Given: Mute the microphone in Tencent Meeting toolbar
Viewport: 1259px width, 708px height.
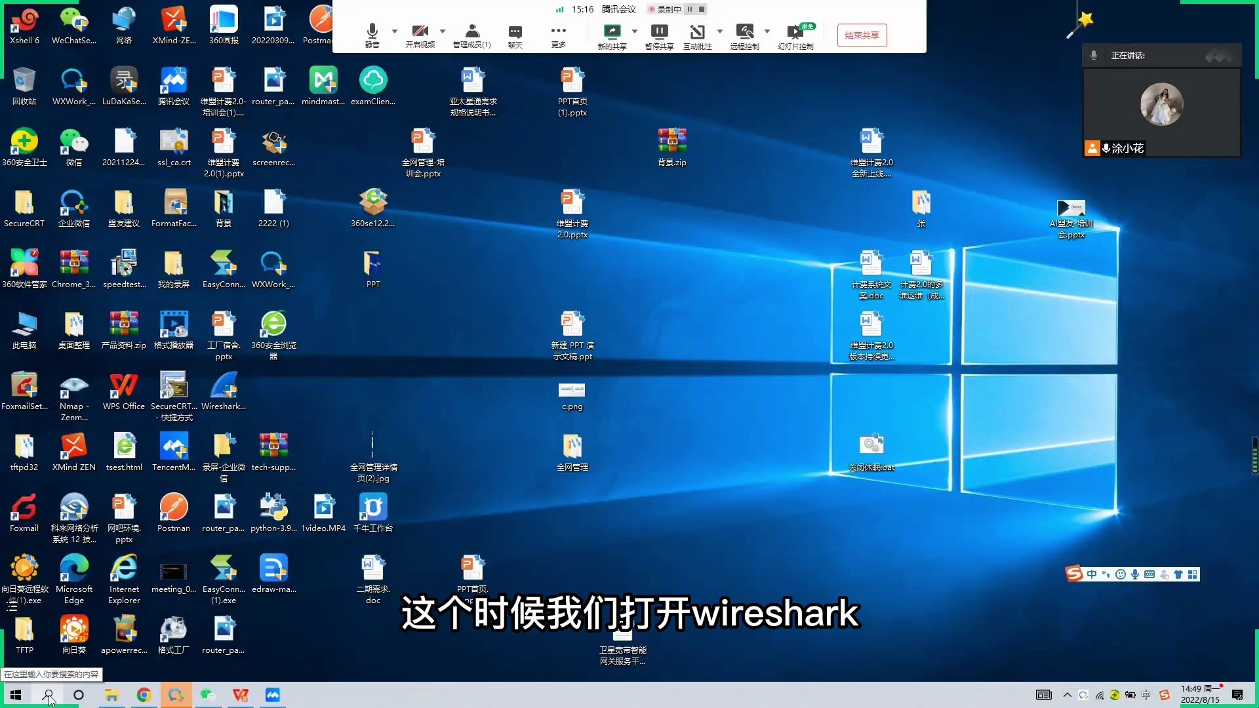Looking at the screenshot, I should pyautogui.click(x=372, y=35).
